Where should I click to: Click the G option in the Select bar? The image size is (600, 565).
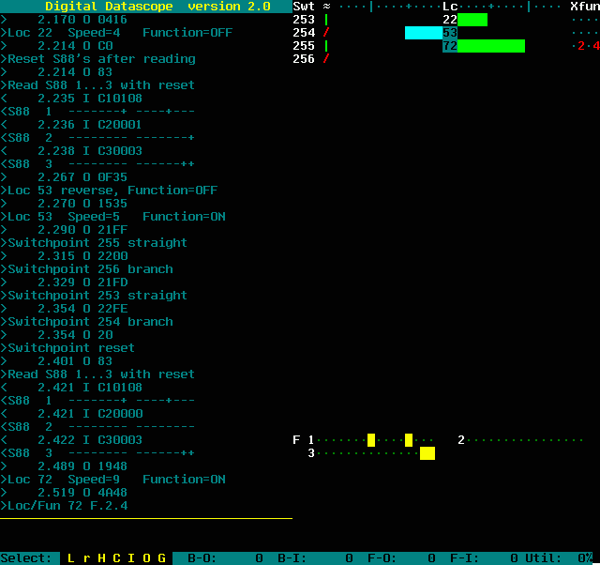tap(161, 557)
